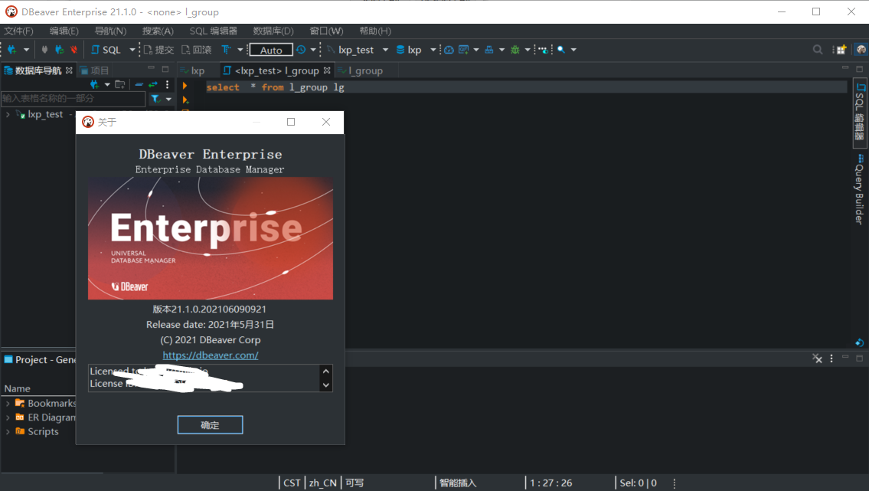Image resolution: width=869 pixels, height=491 pixels.
Task: Open the debug bug dropdown arrow
Action: point(528,50)
